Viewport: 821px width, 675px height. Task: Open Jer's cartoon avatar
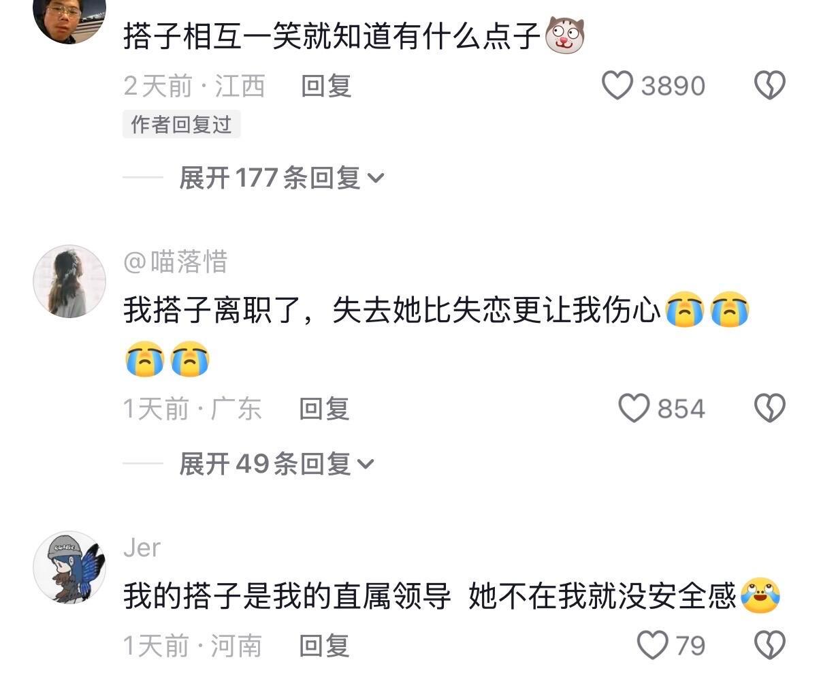(69, 567)
